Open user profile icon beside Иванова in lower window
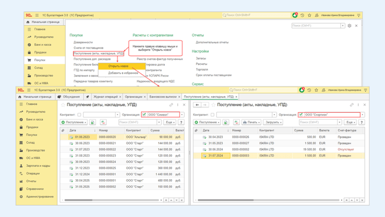Viewport: 385px width, 217px height. (324, 90)
